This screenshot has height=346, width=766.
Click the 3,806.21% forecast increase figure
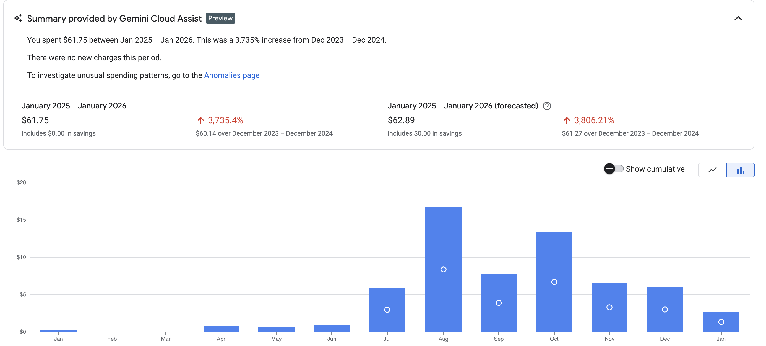[594, 120]
